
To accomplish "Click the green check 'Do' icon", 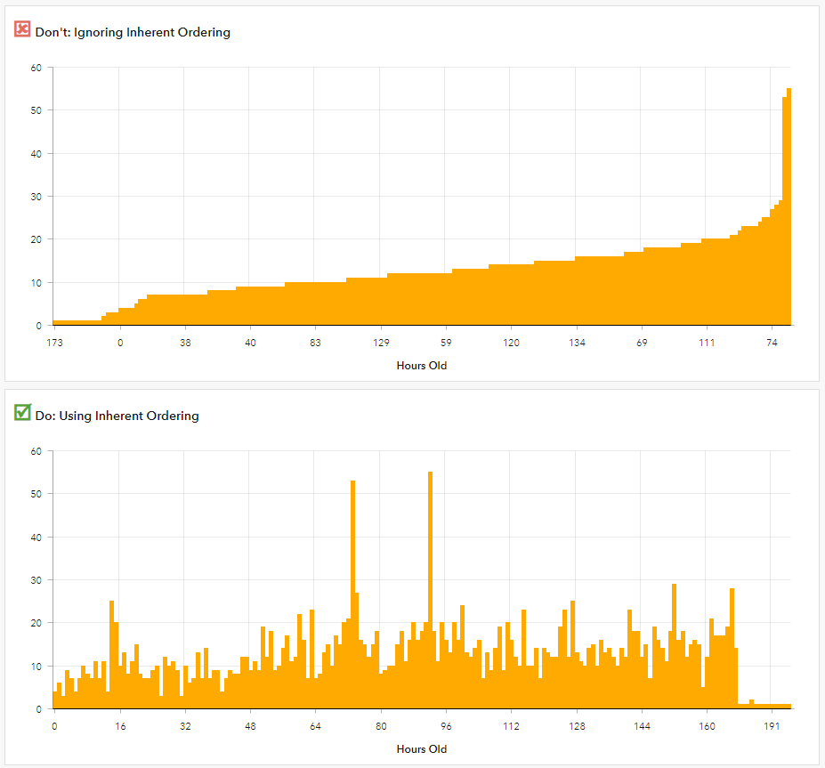I will coord(23,411).
